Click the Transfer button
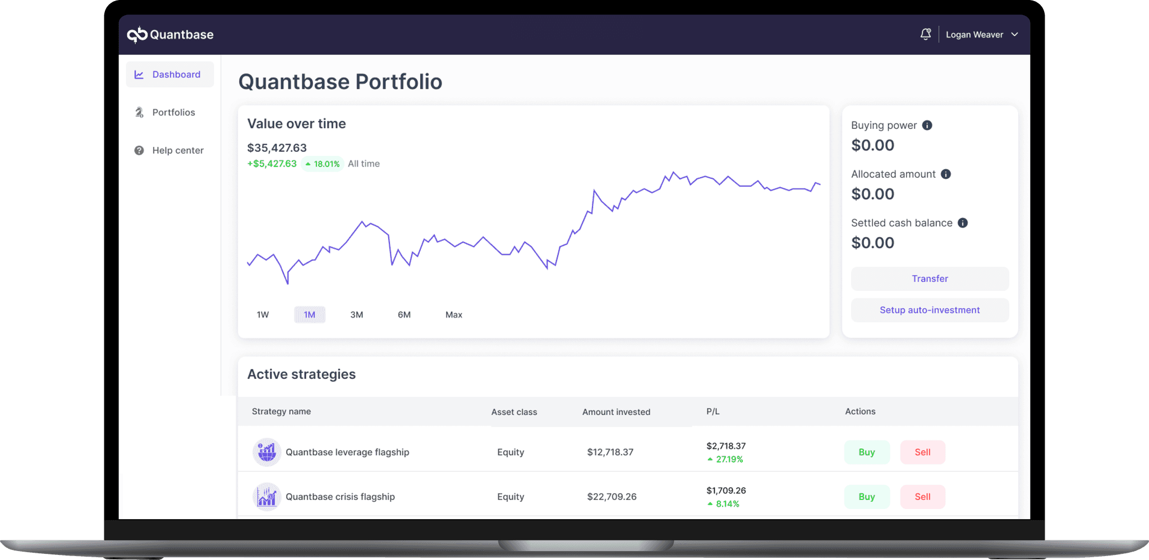 click(x=930, y=279)
